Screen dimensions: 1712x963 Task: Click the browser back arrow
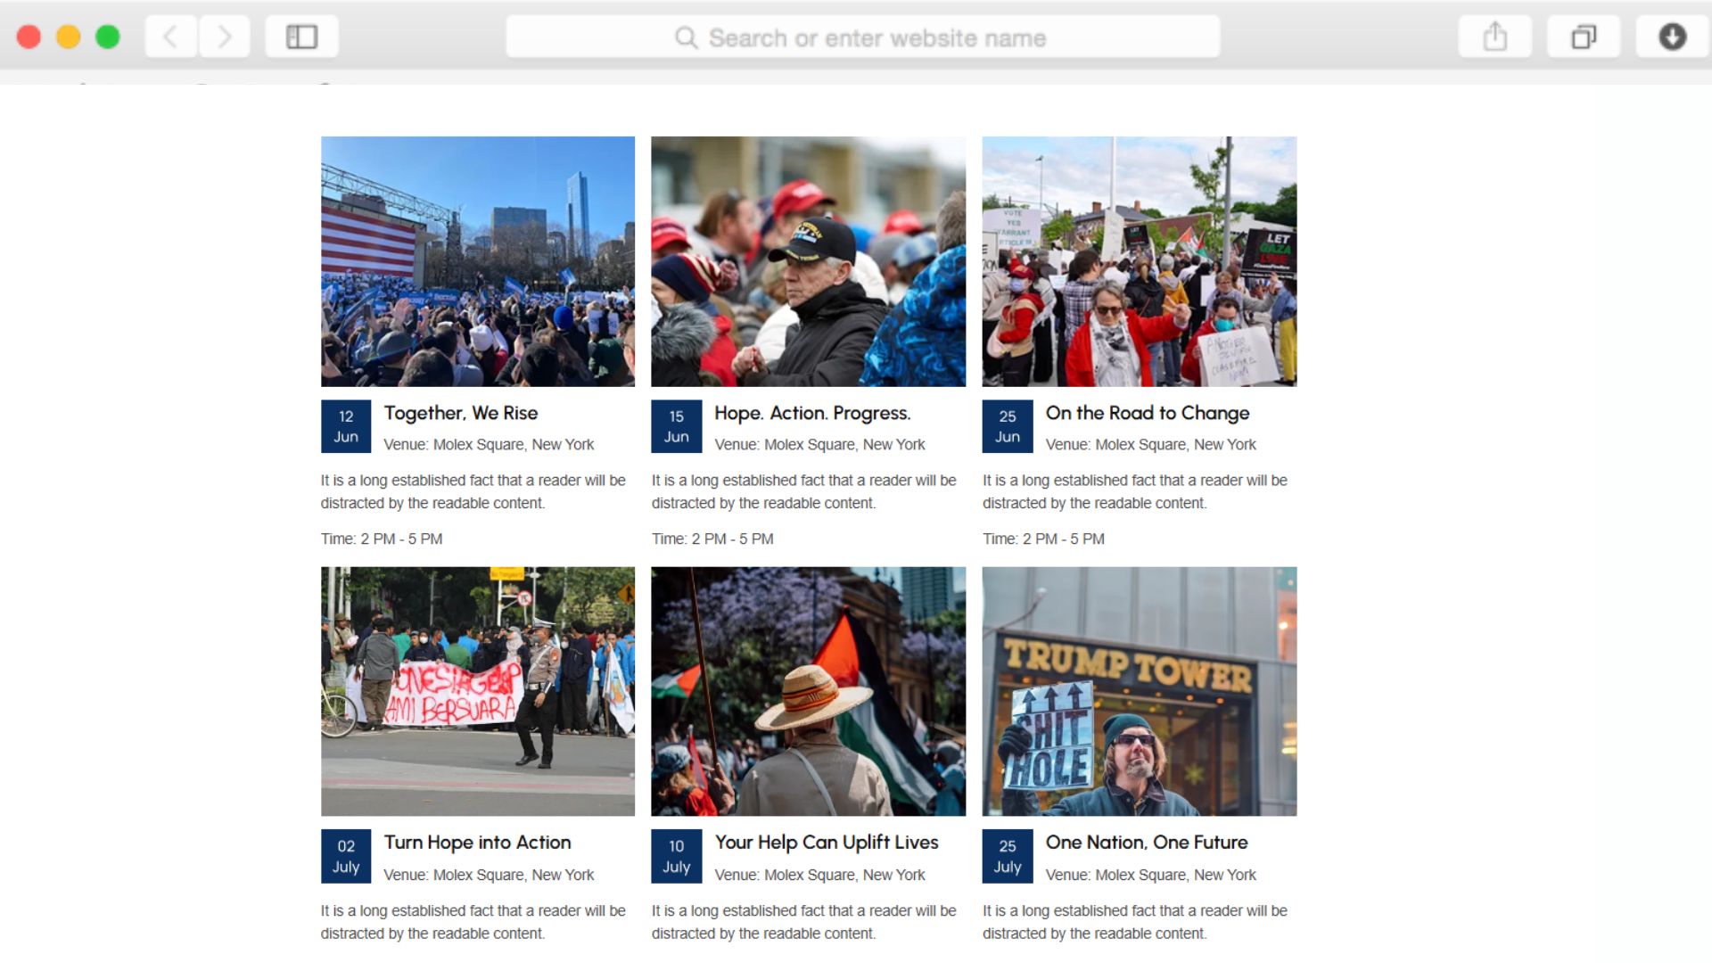[170, 37]
